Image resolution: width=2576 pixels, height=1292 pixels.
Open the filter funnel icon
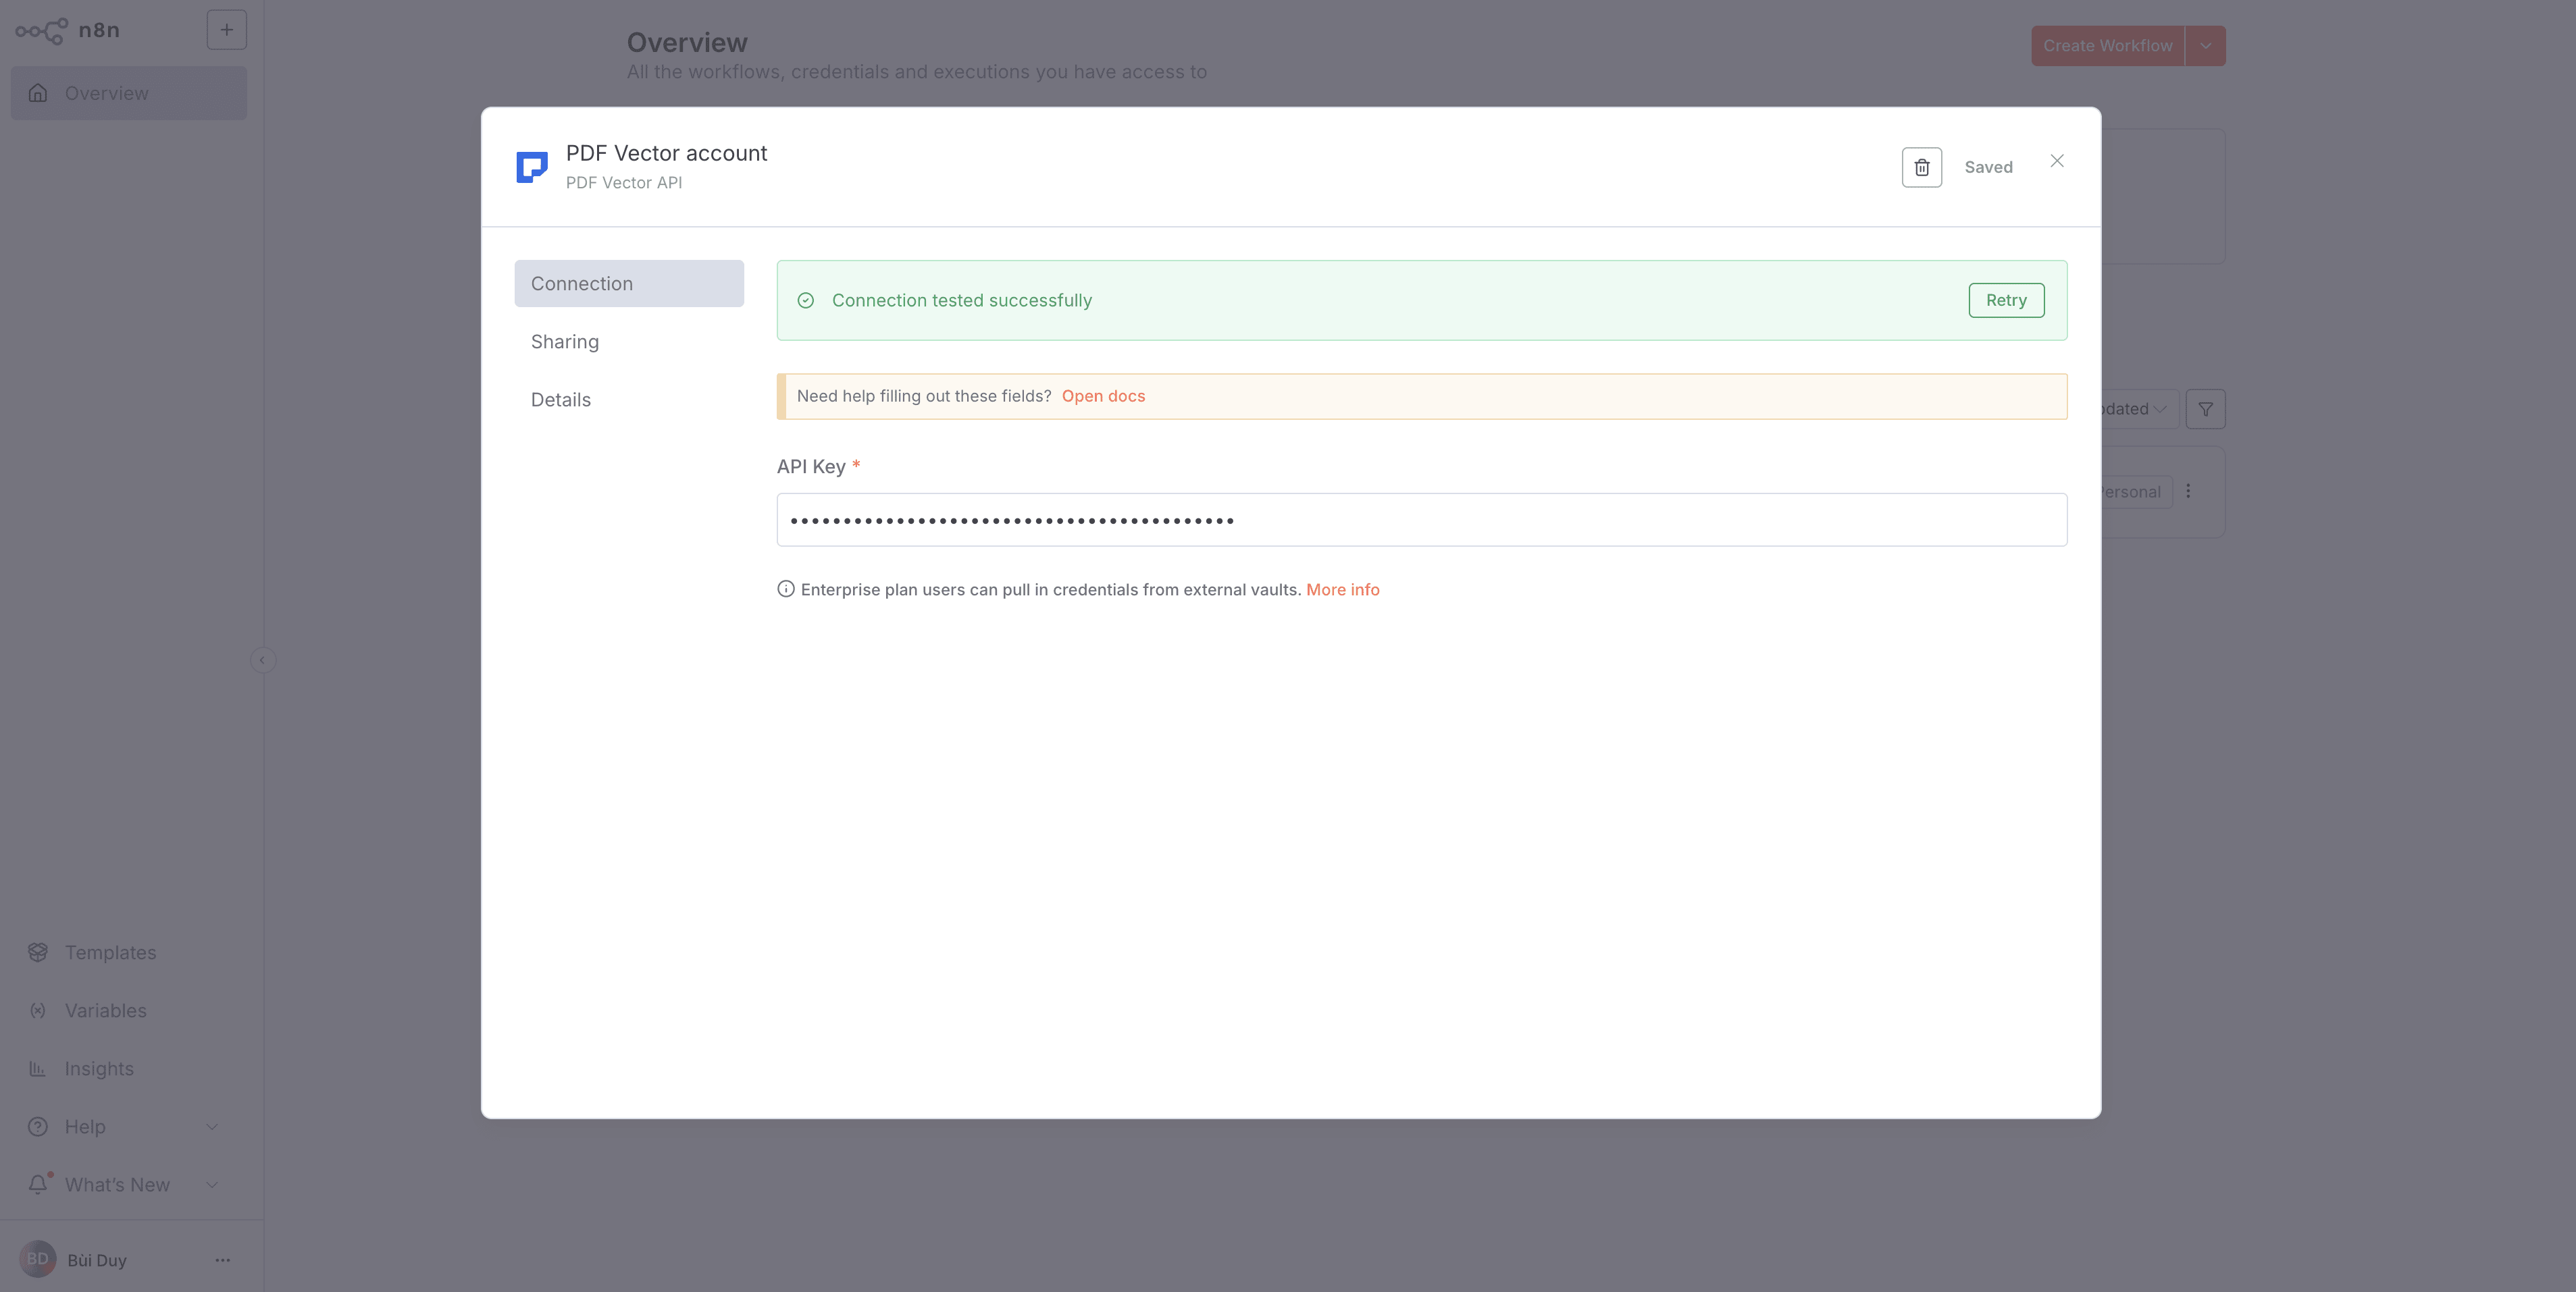click(2205, 408)
